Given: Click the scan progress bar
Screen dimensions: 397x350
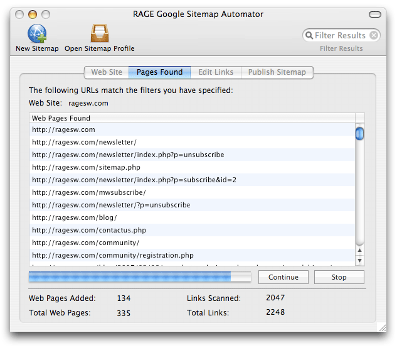Looking at the screenshot, I should (140, 276).
